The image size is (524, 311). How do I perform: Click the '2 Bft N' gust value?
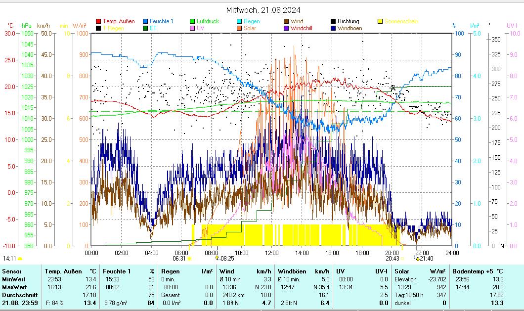(x=289, y=303)
